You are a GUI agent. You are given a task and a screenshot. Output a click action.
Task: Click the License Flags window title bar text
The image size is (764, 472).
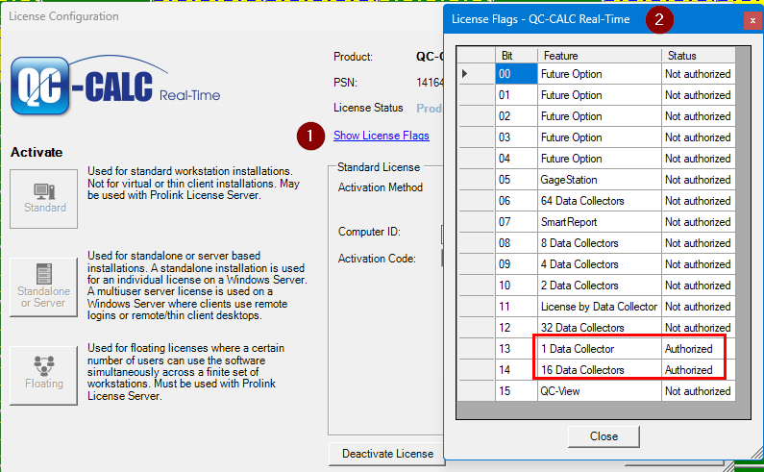pos(541,19)
